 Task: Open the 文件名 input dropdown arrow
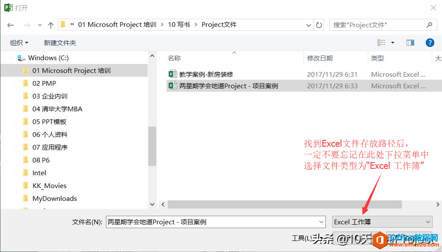pos(322,222)
